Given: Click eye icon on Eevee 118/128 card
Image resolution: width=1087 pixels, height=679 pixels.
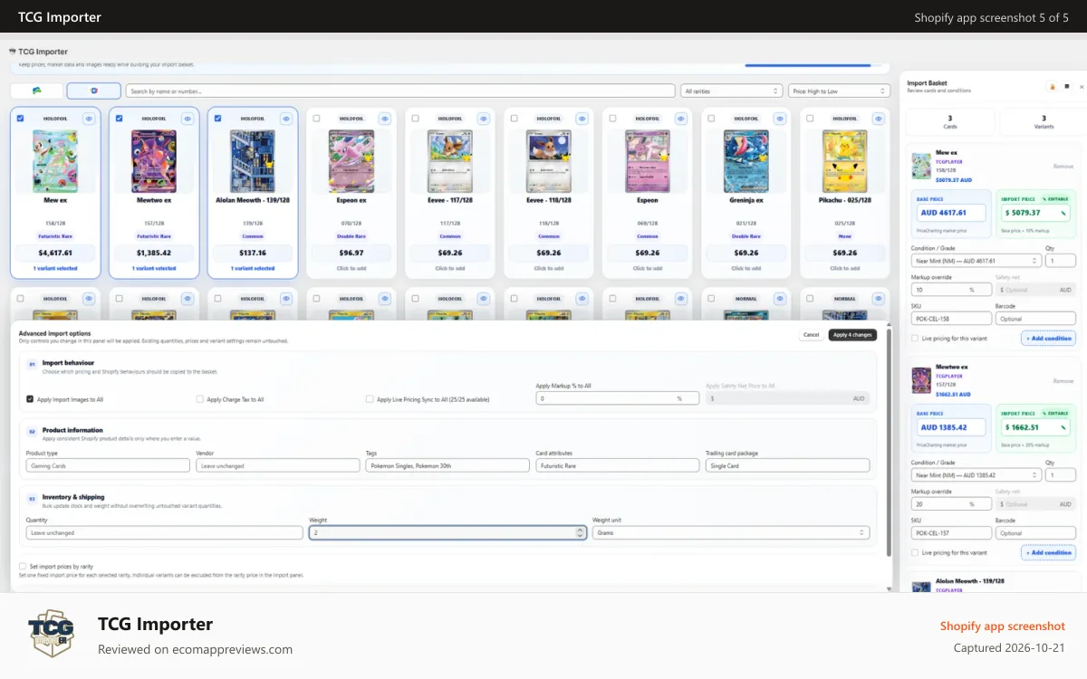Looking at the screenshot, I should point(582,119).
